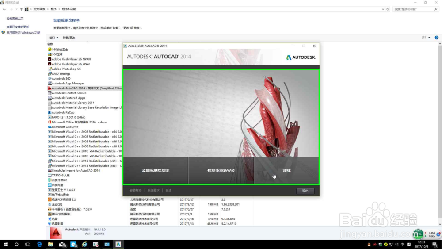Screen dimensions: 442x249
Task: Click the Autodesk App Manager icon
Action: coord(50,83)
